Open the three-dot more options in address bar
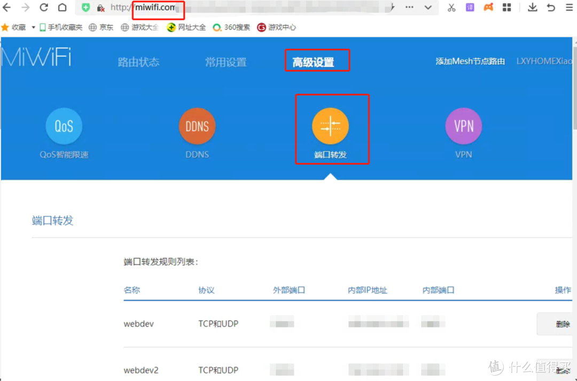This screenshot has width=577, height=381. (409, 7)
